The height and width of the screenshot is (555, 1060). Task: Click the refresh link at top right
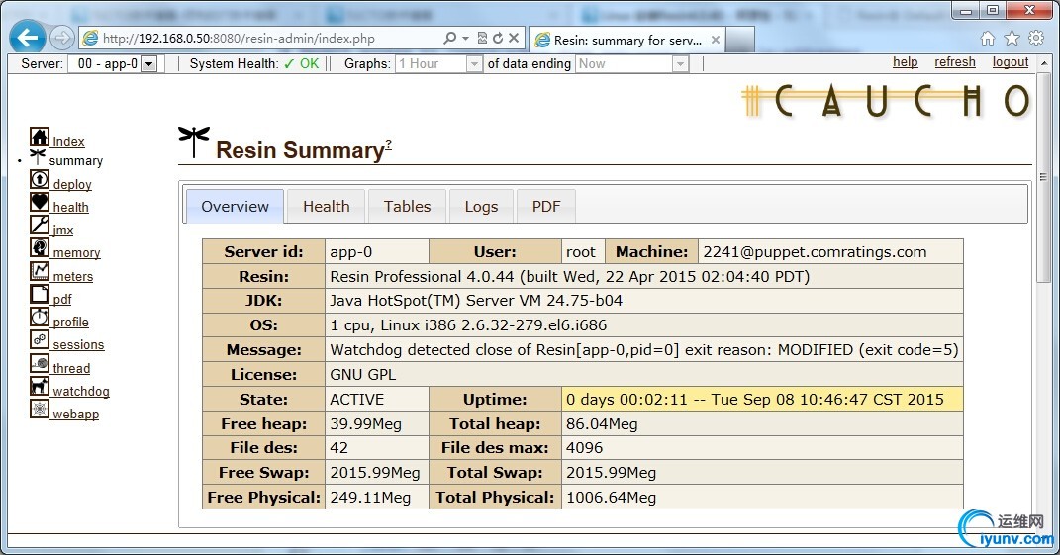coord(954,62)
